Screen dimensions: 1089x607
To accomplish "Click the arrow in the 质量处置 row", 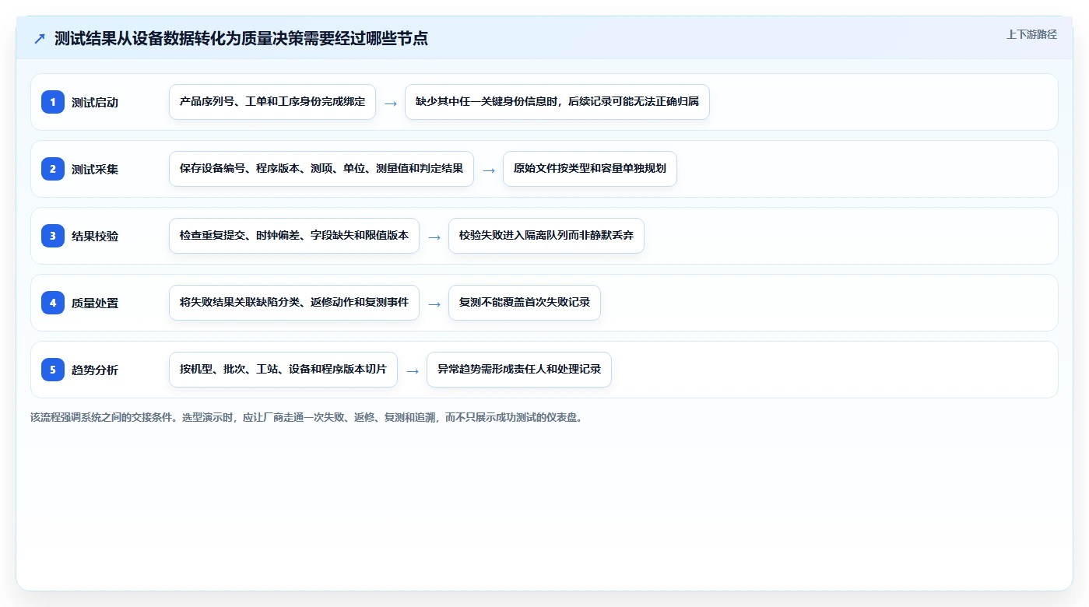I will point(434,303).
